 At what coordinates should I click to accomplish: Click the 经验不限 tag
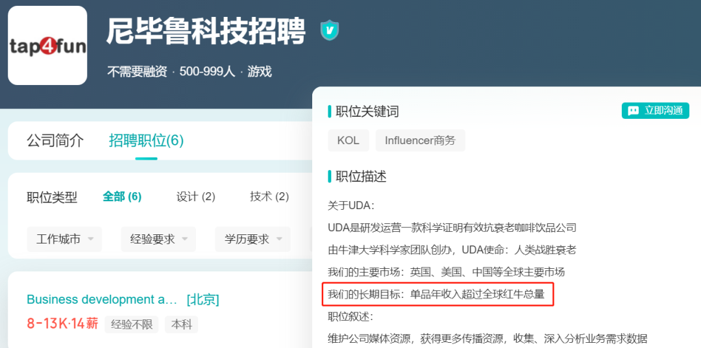point(131,324)
